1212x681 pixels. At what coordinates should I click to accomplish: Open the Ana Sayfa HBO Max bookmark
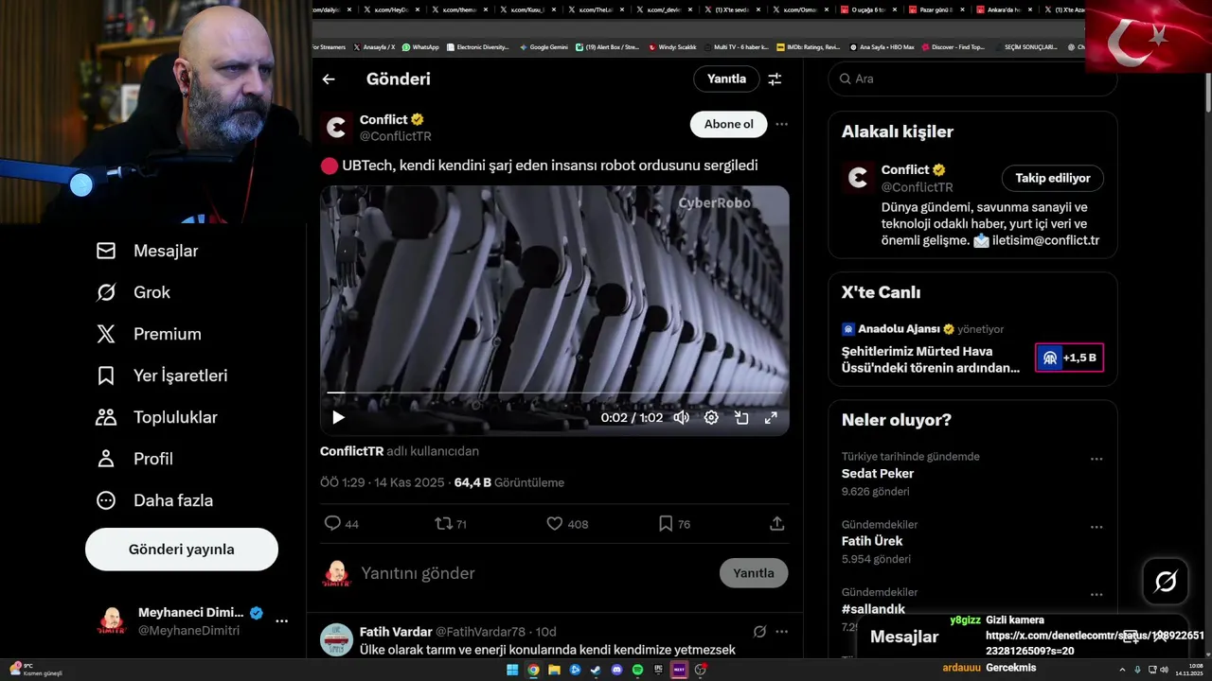882,46
